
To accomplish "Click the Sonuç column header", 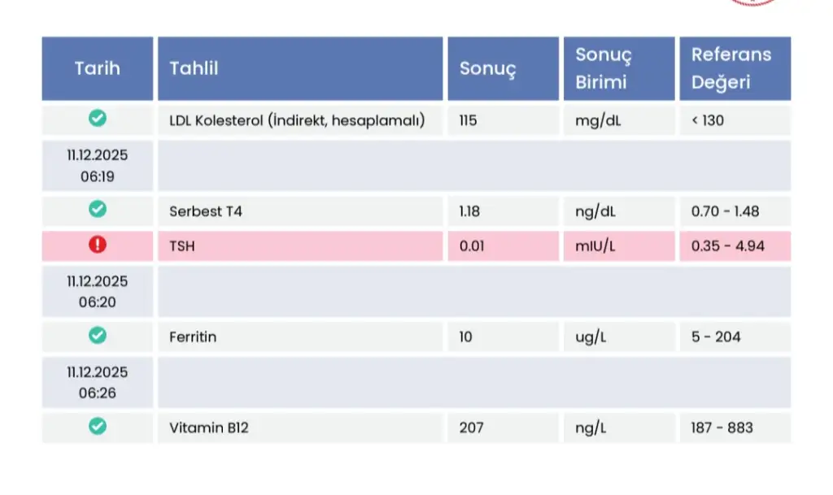I will click(x=487, y=68).
